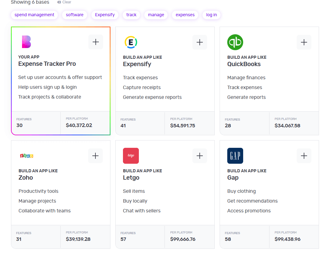Add the Zoho base with plus
The width and height of the screenshot is (334, 254).
[95, 156]
